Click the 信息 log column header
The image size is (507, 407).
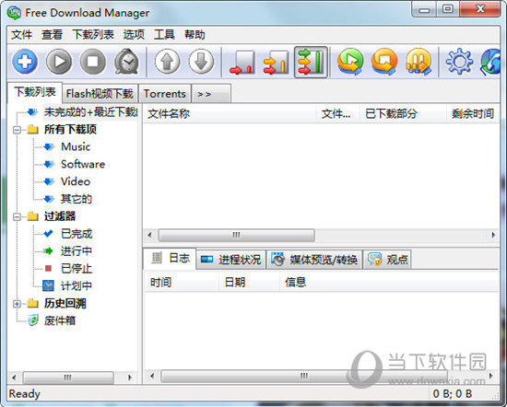(389, 283)
